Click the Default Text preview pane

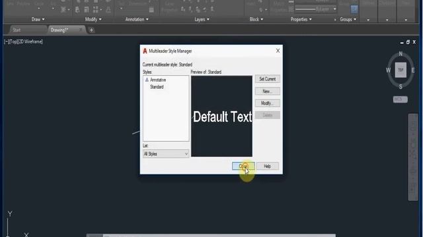tap(221, 116)
